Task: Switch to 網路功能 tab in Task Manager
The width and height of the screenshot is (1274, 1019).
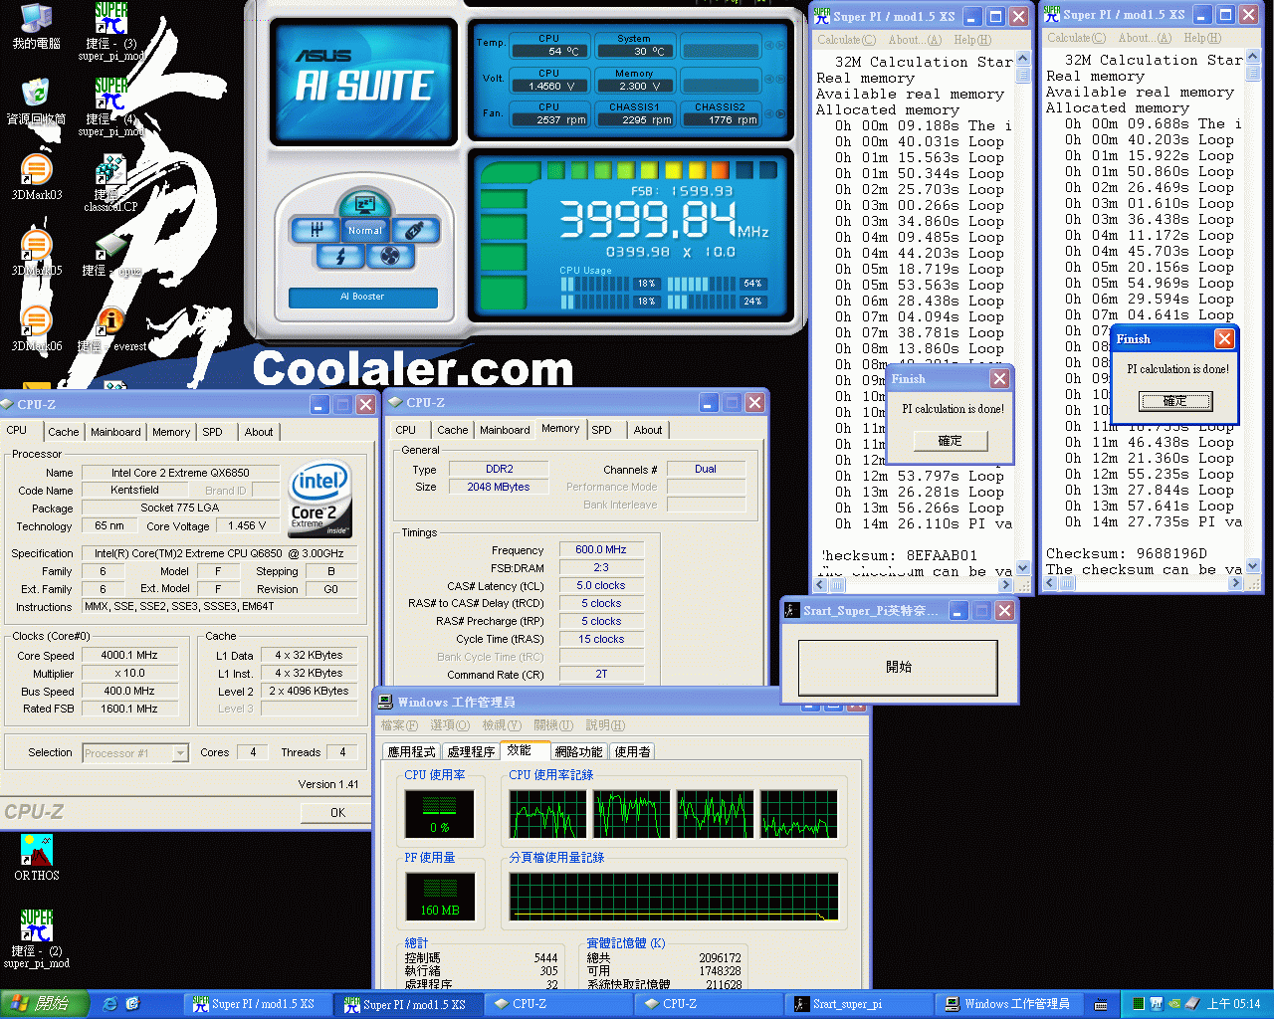Action: tap(578, 751)
